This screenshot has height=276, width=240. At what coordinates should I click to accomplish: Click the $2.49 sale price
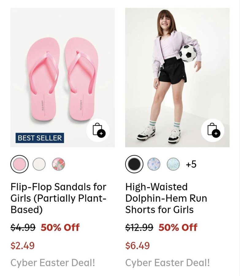[x=23, y=246]
